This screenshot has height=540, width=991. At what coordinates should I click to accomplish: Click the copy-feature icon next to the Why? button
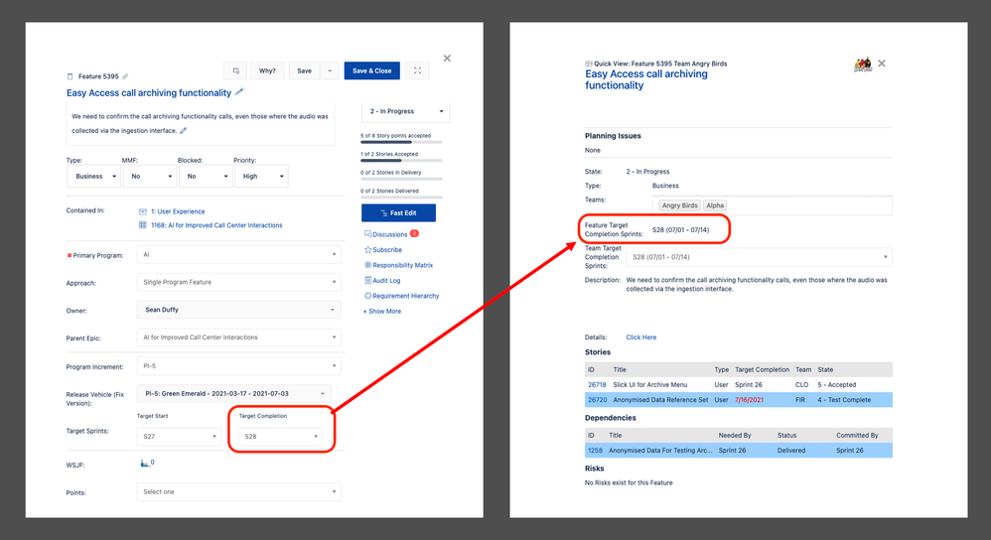(235, 70)
